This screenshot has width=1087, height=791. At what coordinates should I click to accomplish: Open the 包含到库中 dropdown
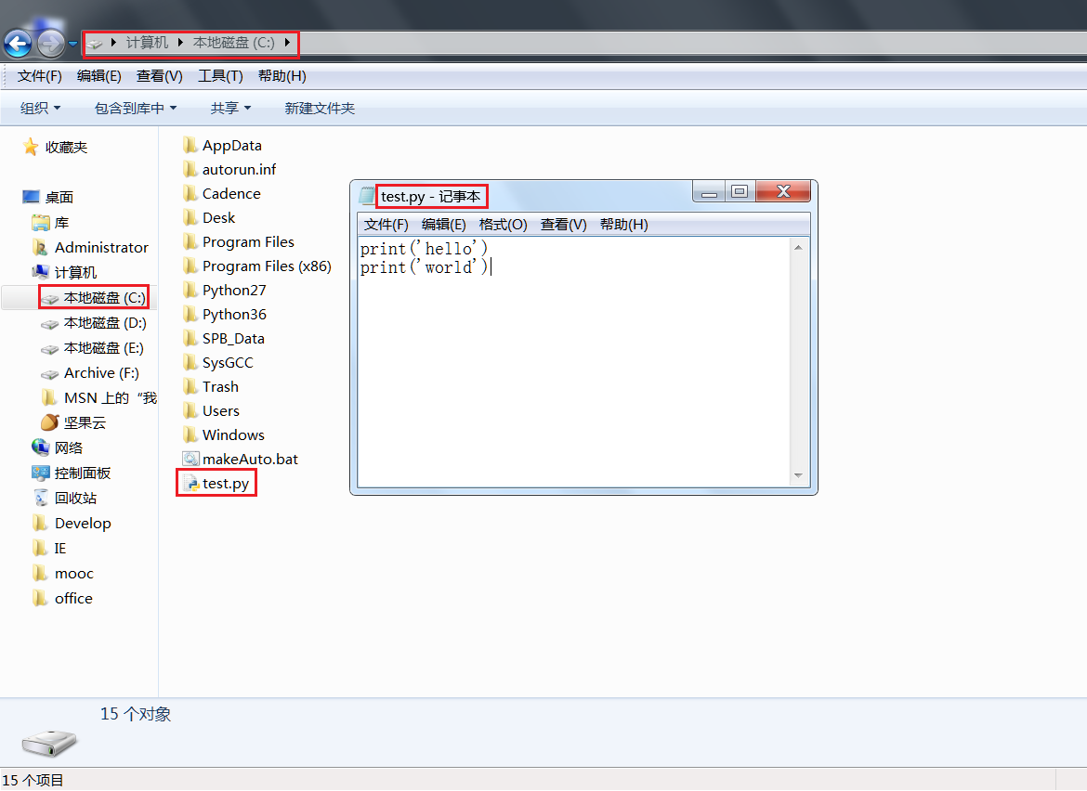pos(135,109)
